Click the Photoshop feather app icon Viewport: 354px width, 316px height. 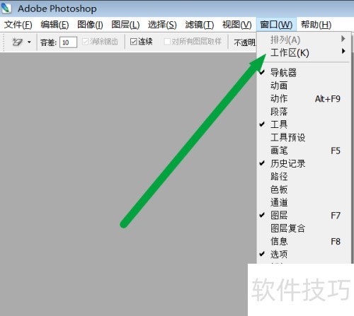6,8
